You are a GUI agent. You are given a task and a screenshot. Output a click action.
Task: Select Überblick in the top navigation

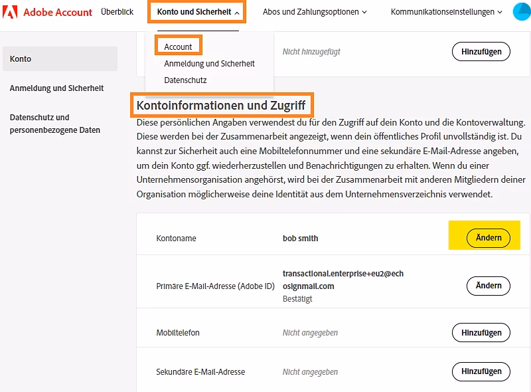117,11
